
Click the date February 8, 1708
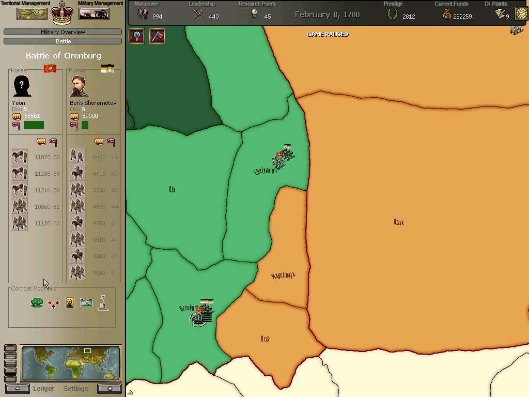click(x=327, y=14)
